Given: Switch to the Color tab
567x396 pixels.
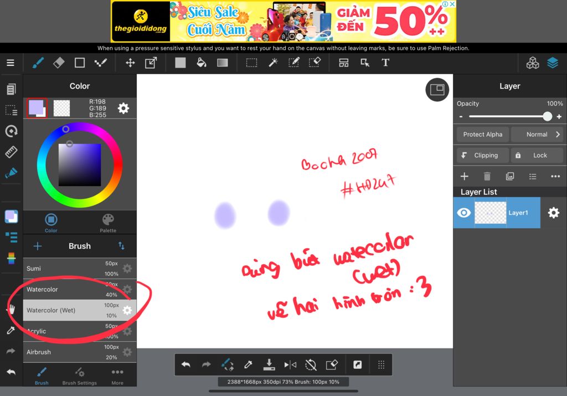Looking at the screenshot, I should coord(51,223).
